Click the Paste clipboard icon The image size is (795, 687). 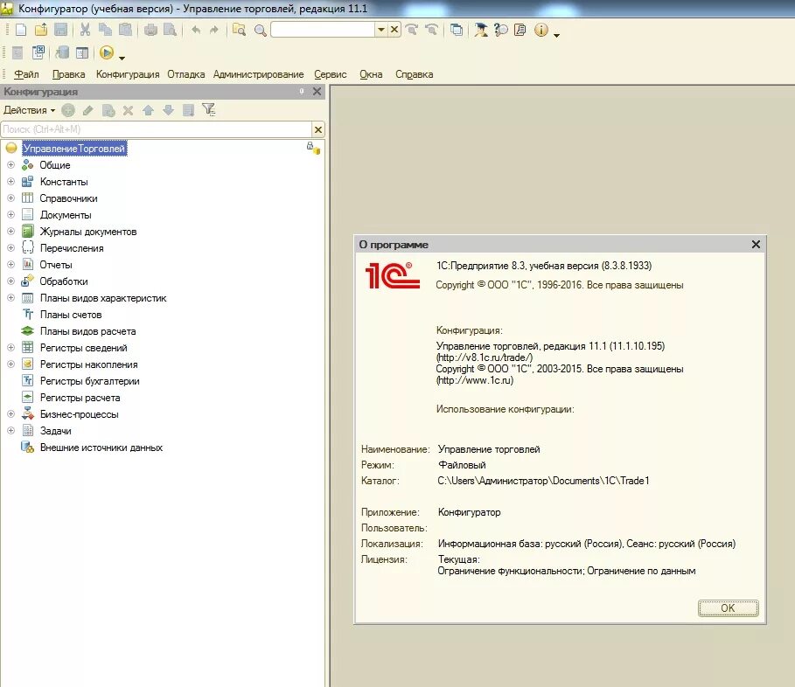coord(125,30)
